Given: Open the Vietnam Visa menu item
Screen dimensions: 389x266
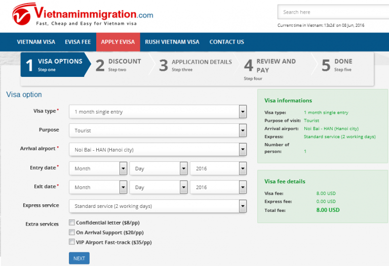Looking at the screenshot, I should coord(36,42).
